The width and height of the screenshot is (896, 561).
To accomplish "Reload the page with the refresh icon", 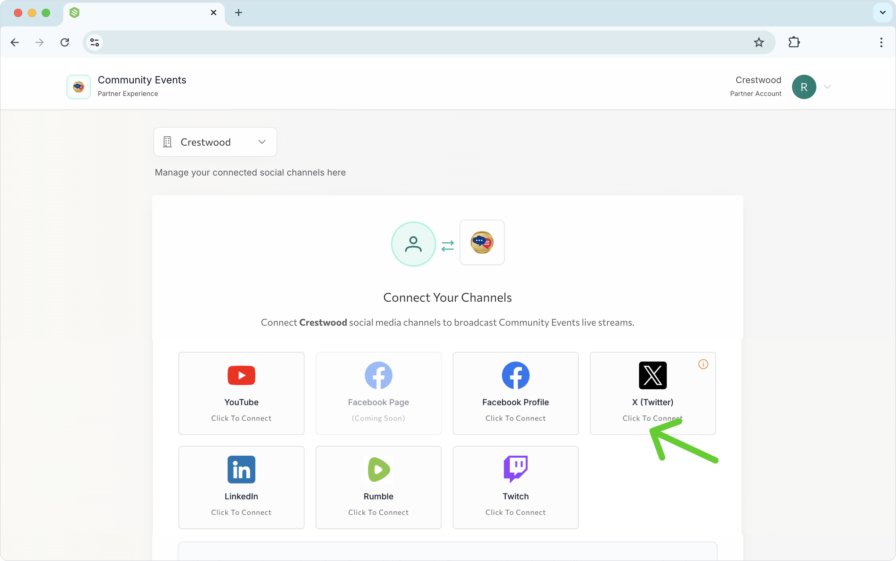I will pos(65,42).
